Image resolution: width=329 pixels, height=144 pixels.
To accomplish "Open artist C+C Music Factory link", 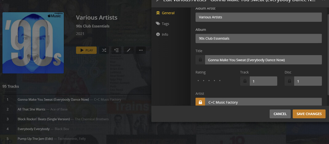I will point(108,99).
